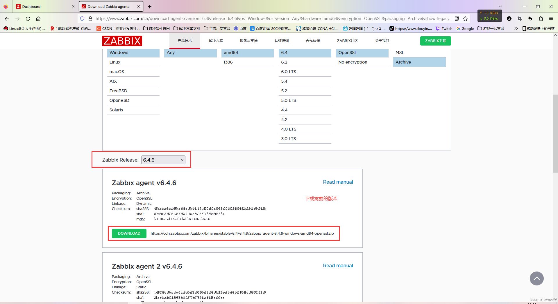Viewport: 558px width, 304px height.
Task: Open the CSDN bookmark
Action: pyautogui.click(x=118, y=28)
